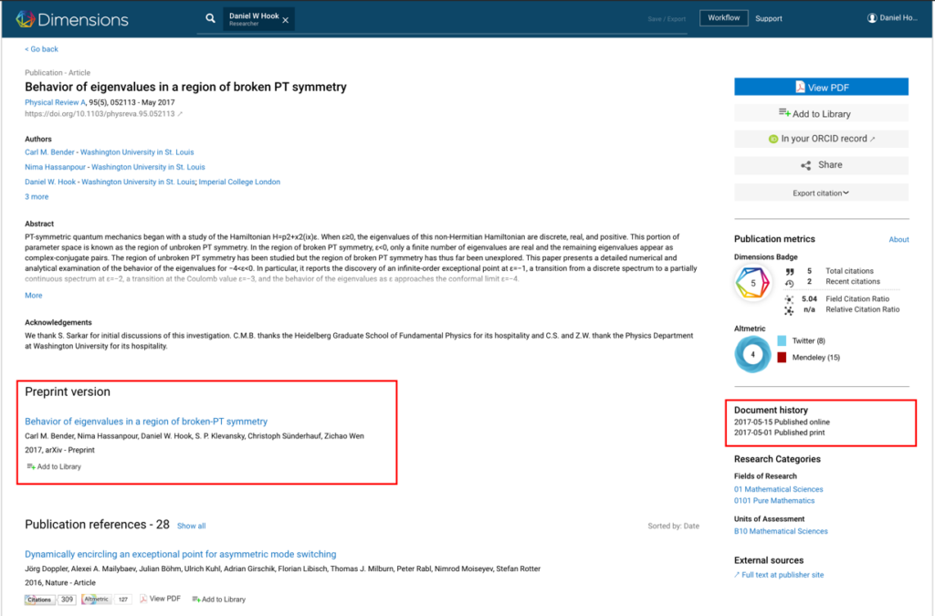Click the View PDF button
The image size is (935, 616).
click(x=821, y=87)
